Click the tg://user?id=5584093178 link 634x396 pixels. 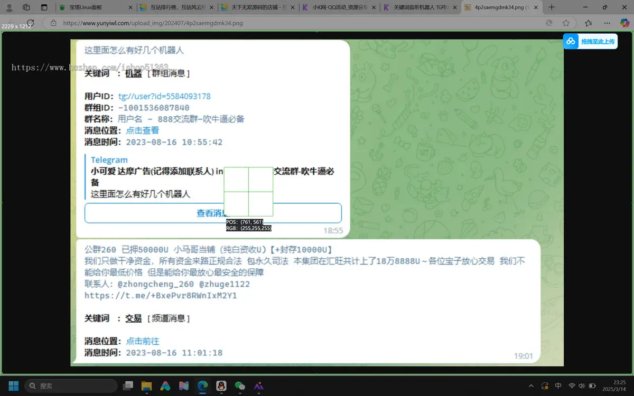point(164,96)
